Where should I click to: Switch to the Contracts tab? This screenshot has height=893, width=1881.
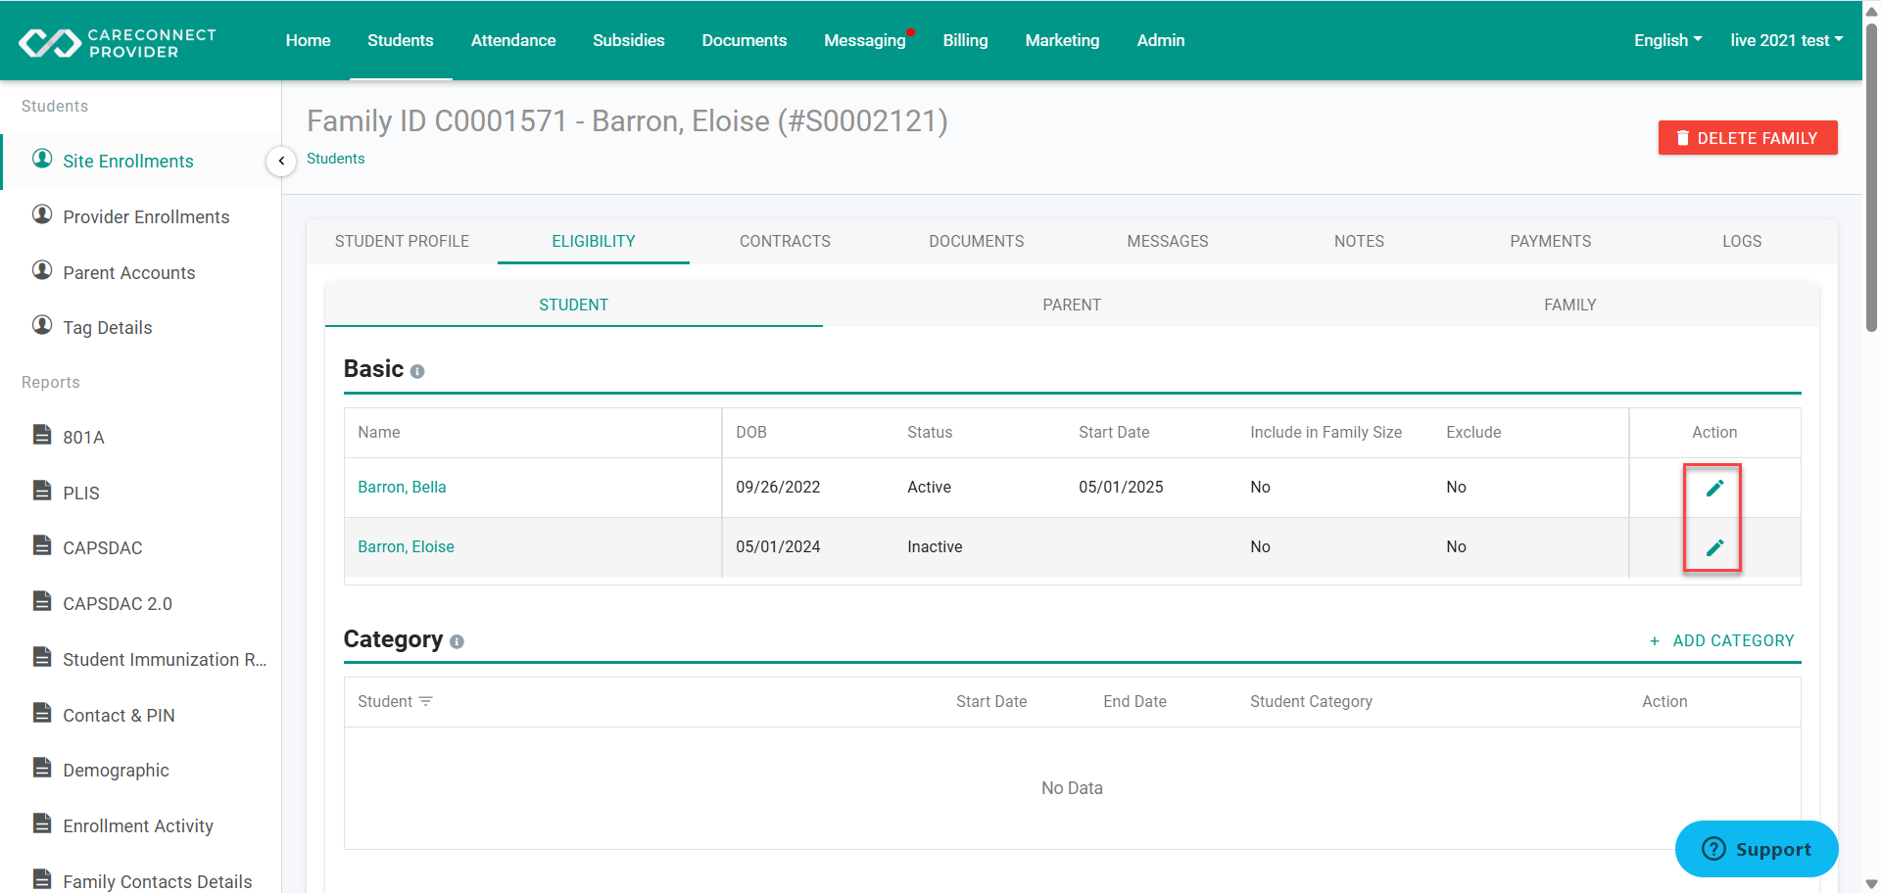[785, 241]
